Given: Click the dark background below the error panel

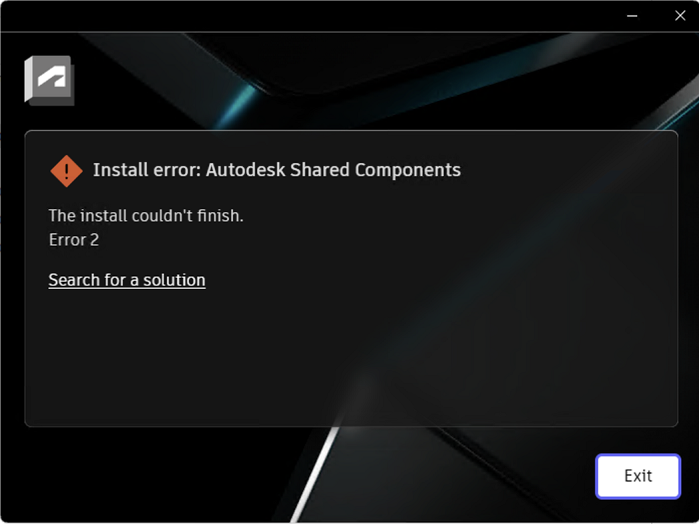Looking at the screenshot, I should tap(178, 473).
